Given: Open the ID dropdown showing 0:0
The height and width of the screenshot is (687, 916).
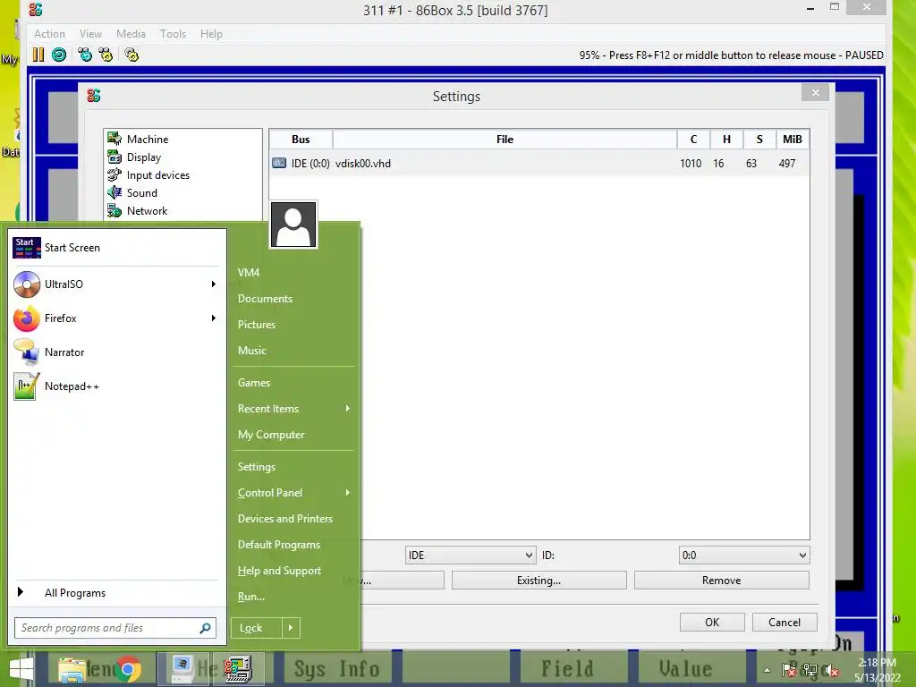Looking at the screenshot, I should tap(744, 555).
